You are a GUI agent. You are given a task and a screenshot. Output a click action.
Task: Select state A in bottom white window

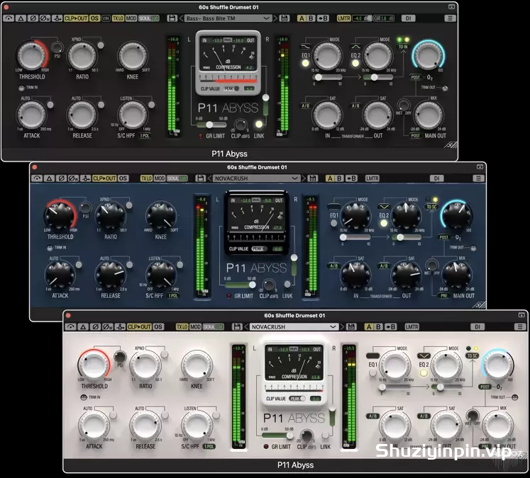click(368, 326)
